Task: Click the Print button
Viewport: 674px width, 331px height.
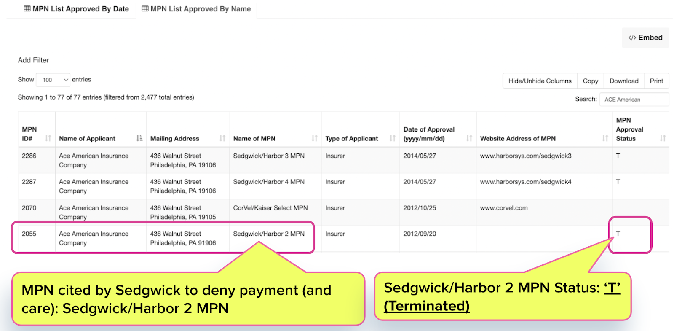Action: tap(656, 81)
